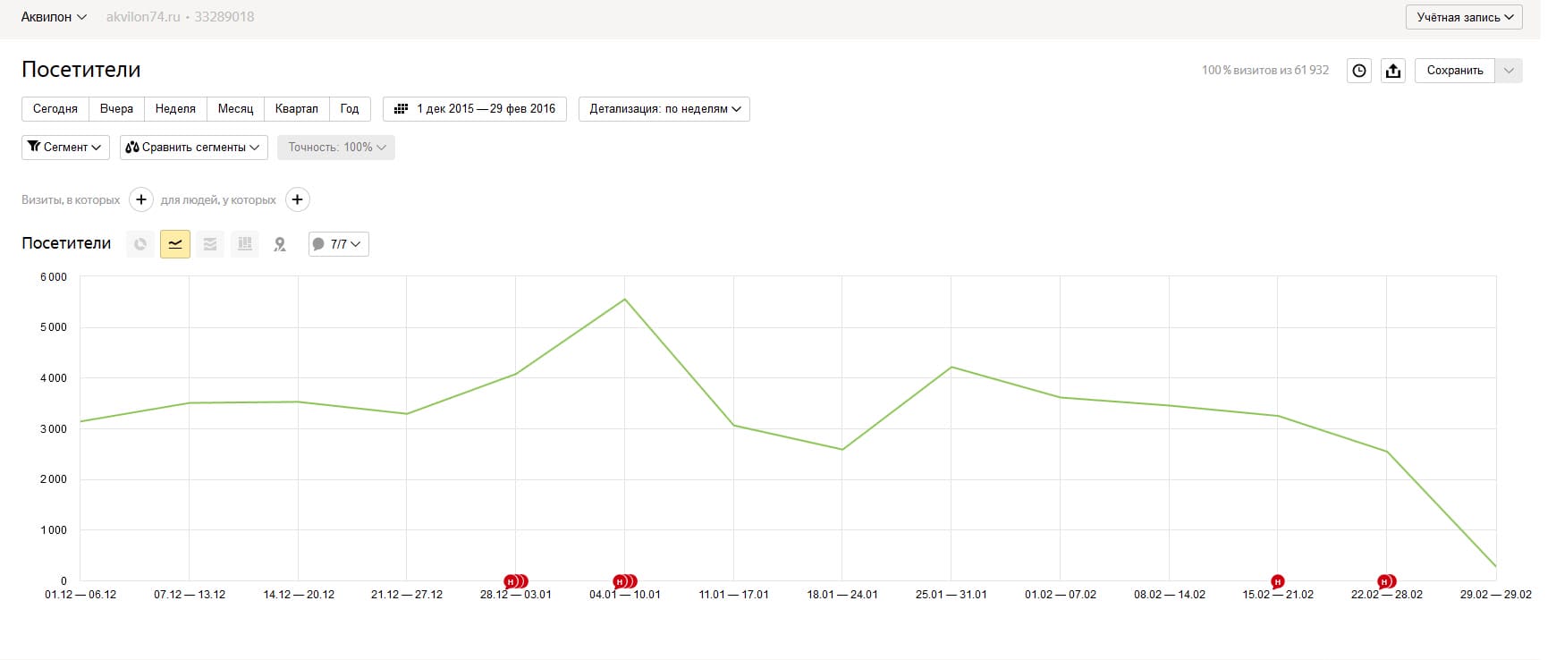
Task: Click holiday marker at 04.01 — 10.01
Action: (624, 581)
